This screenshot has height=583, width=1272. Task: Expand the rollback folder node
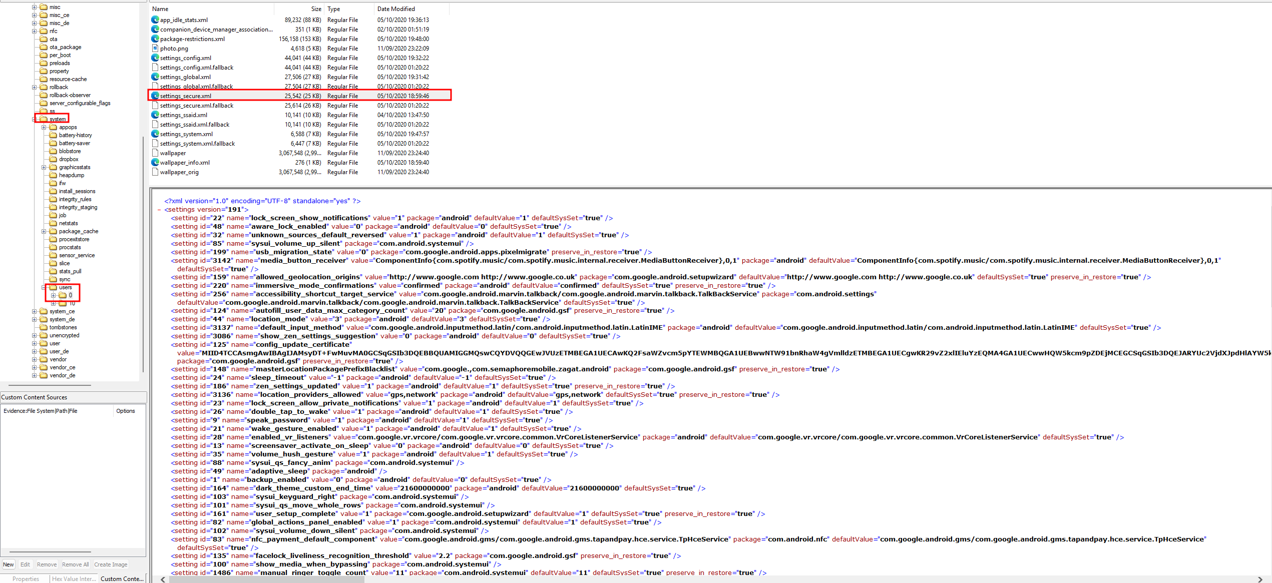coord(35,87)
